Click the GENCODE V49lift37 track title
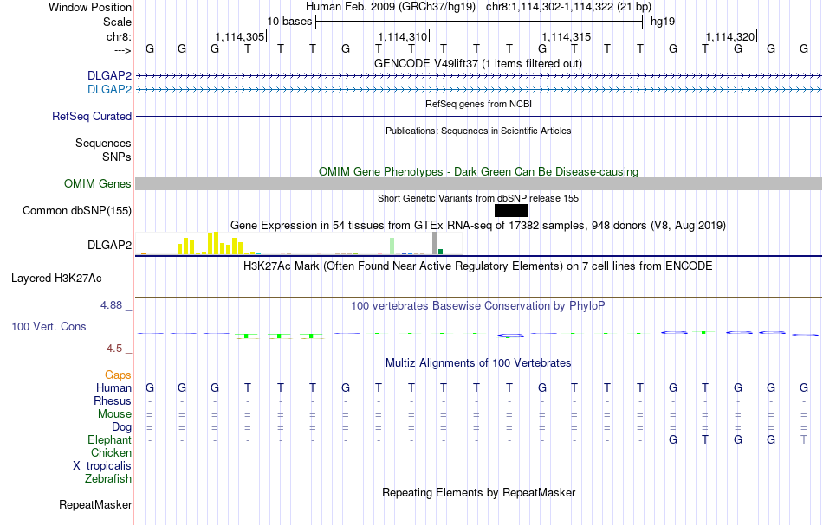The width and height of the screenshot is (823, 525). 478,63
